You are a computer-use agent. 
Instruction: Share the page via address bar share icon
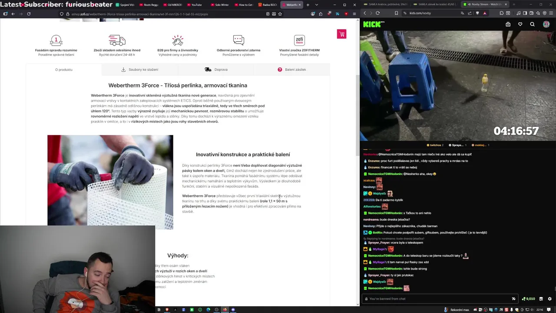[470, 13]
